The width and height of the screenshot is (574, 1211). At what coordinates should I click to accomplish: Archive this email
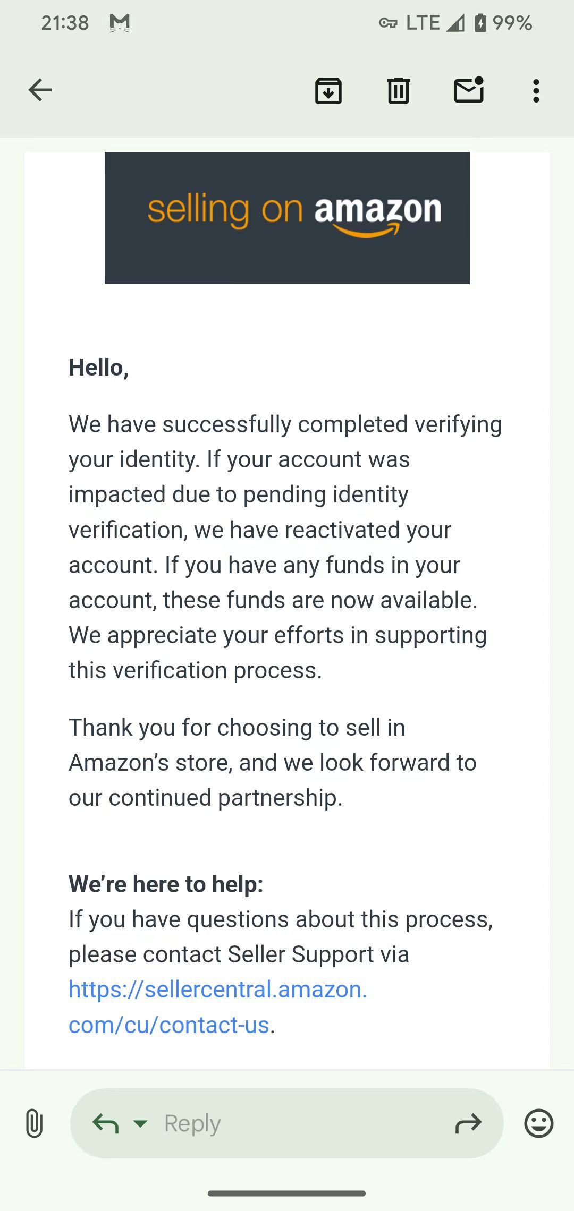tap(328, 90)
